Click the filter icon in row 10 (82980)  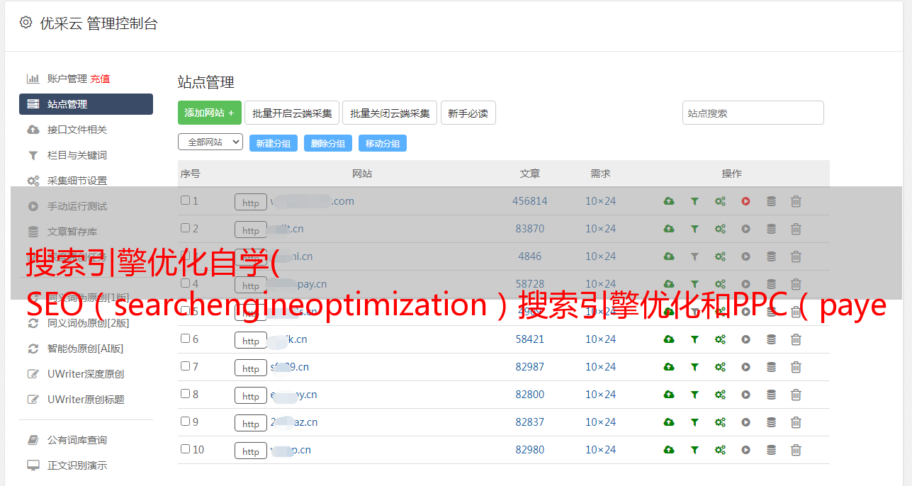tap(694, 450)
